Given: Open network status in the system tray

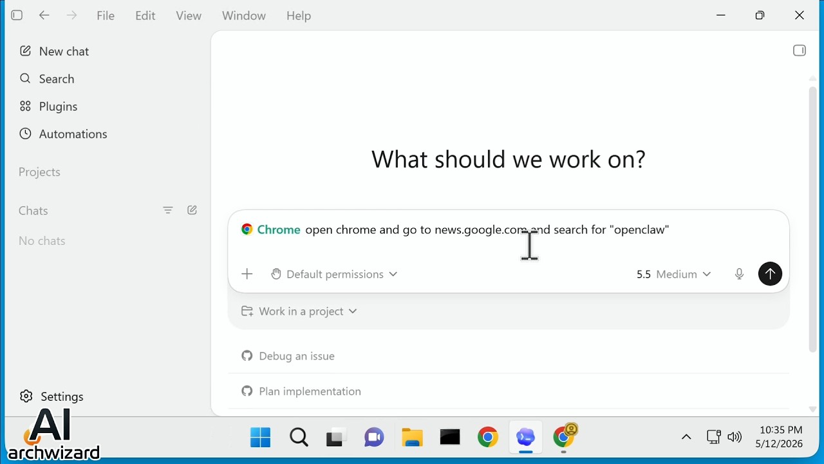Looking at the screenshot, I should [x=713, y=438].
